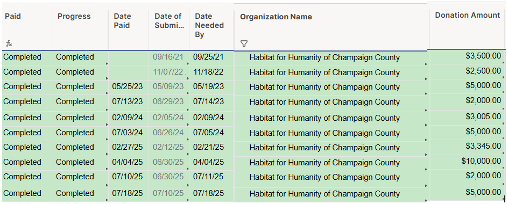The image size is (508, 204).
Task: Select the submission date 09/16/21 cell
Action: [169, 57]
